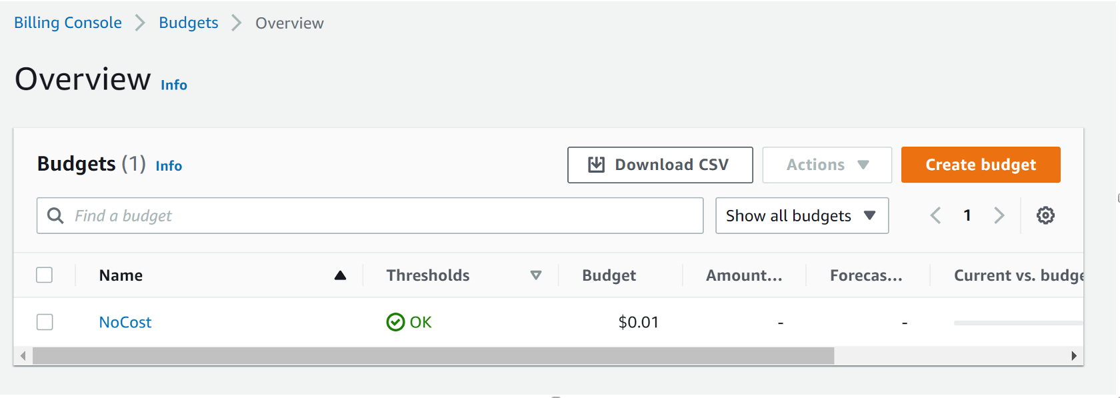
Task: Expand the Actions dropdown menu
Action: pos(827,165)
